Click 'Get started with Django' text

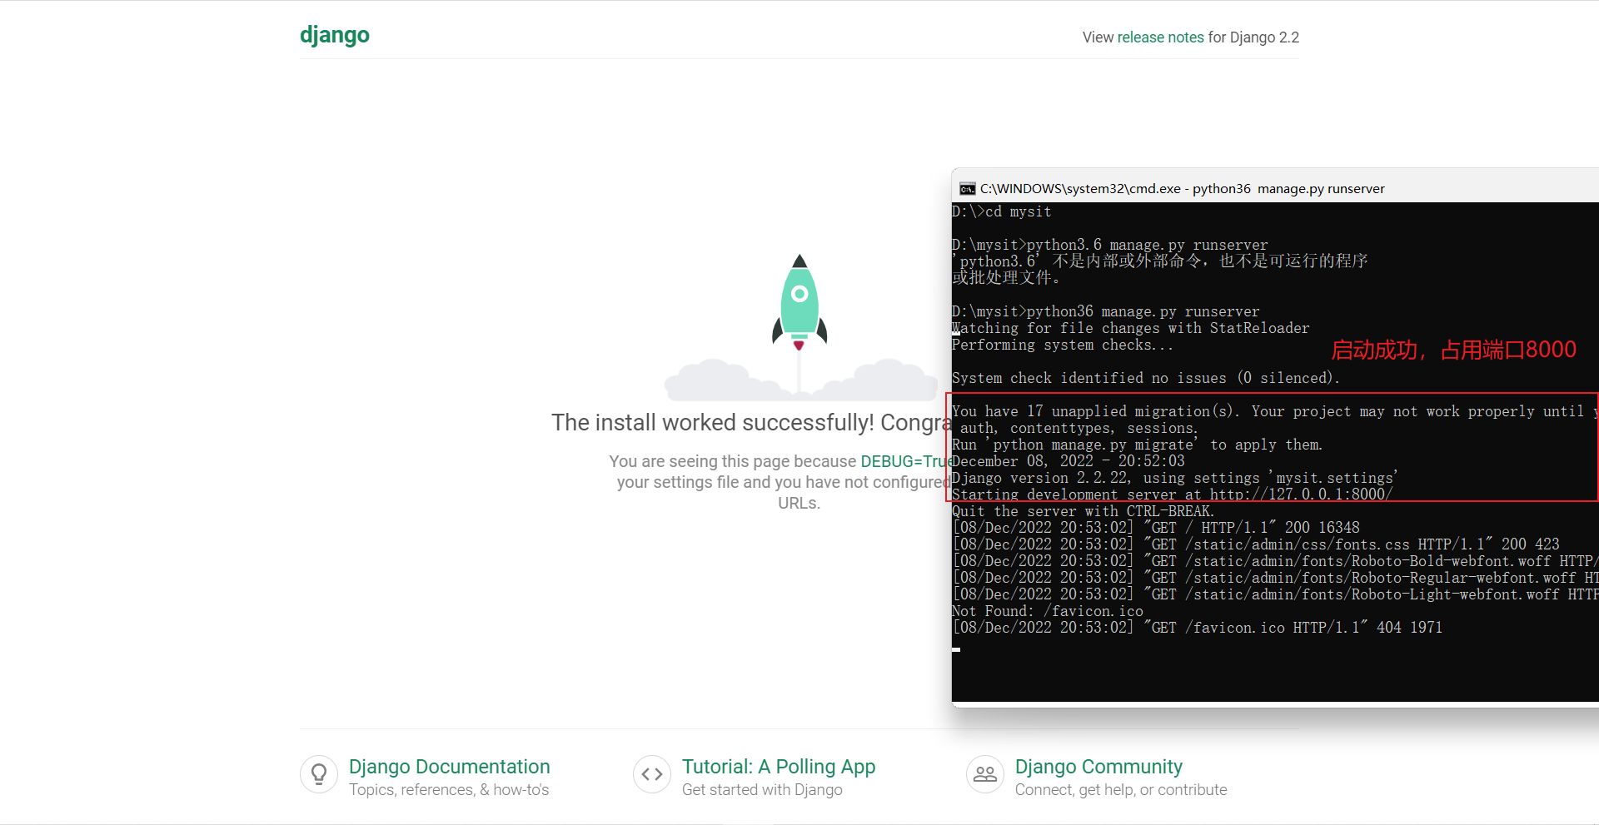(762, 790)
